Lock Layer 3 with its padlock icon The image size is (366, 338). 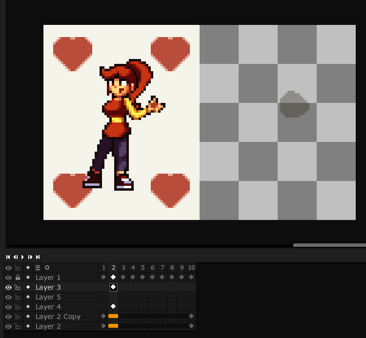(x=17, y=287)
